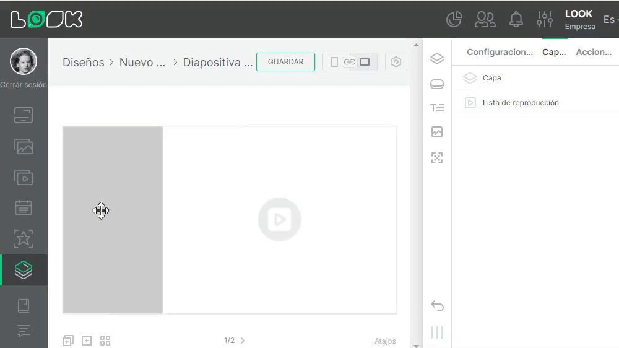619x348 pixels.
Task: Select the image tool
Action: pyautogui.click(x=437, y=132)
